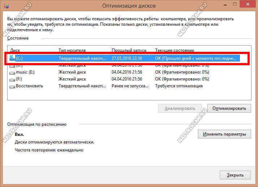The image size is (258, 187).
Task: Click the Частота повторения: еженедельно text
Action: coord(49,150)
